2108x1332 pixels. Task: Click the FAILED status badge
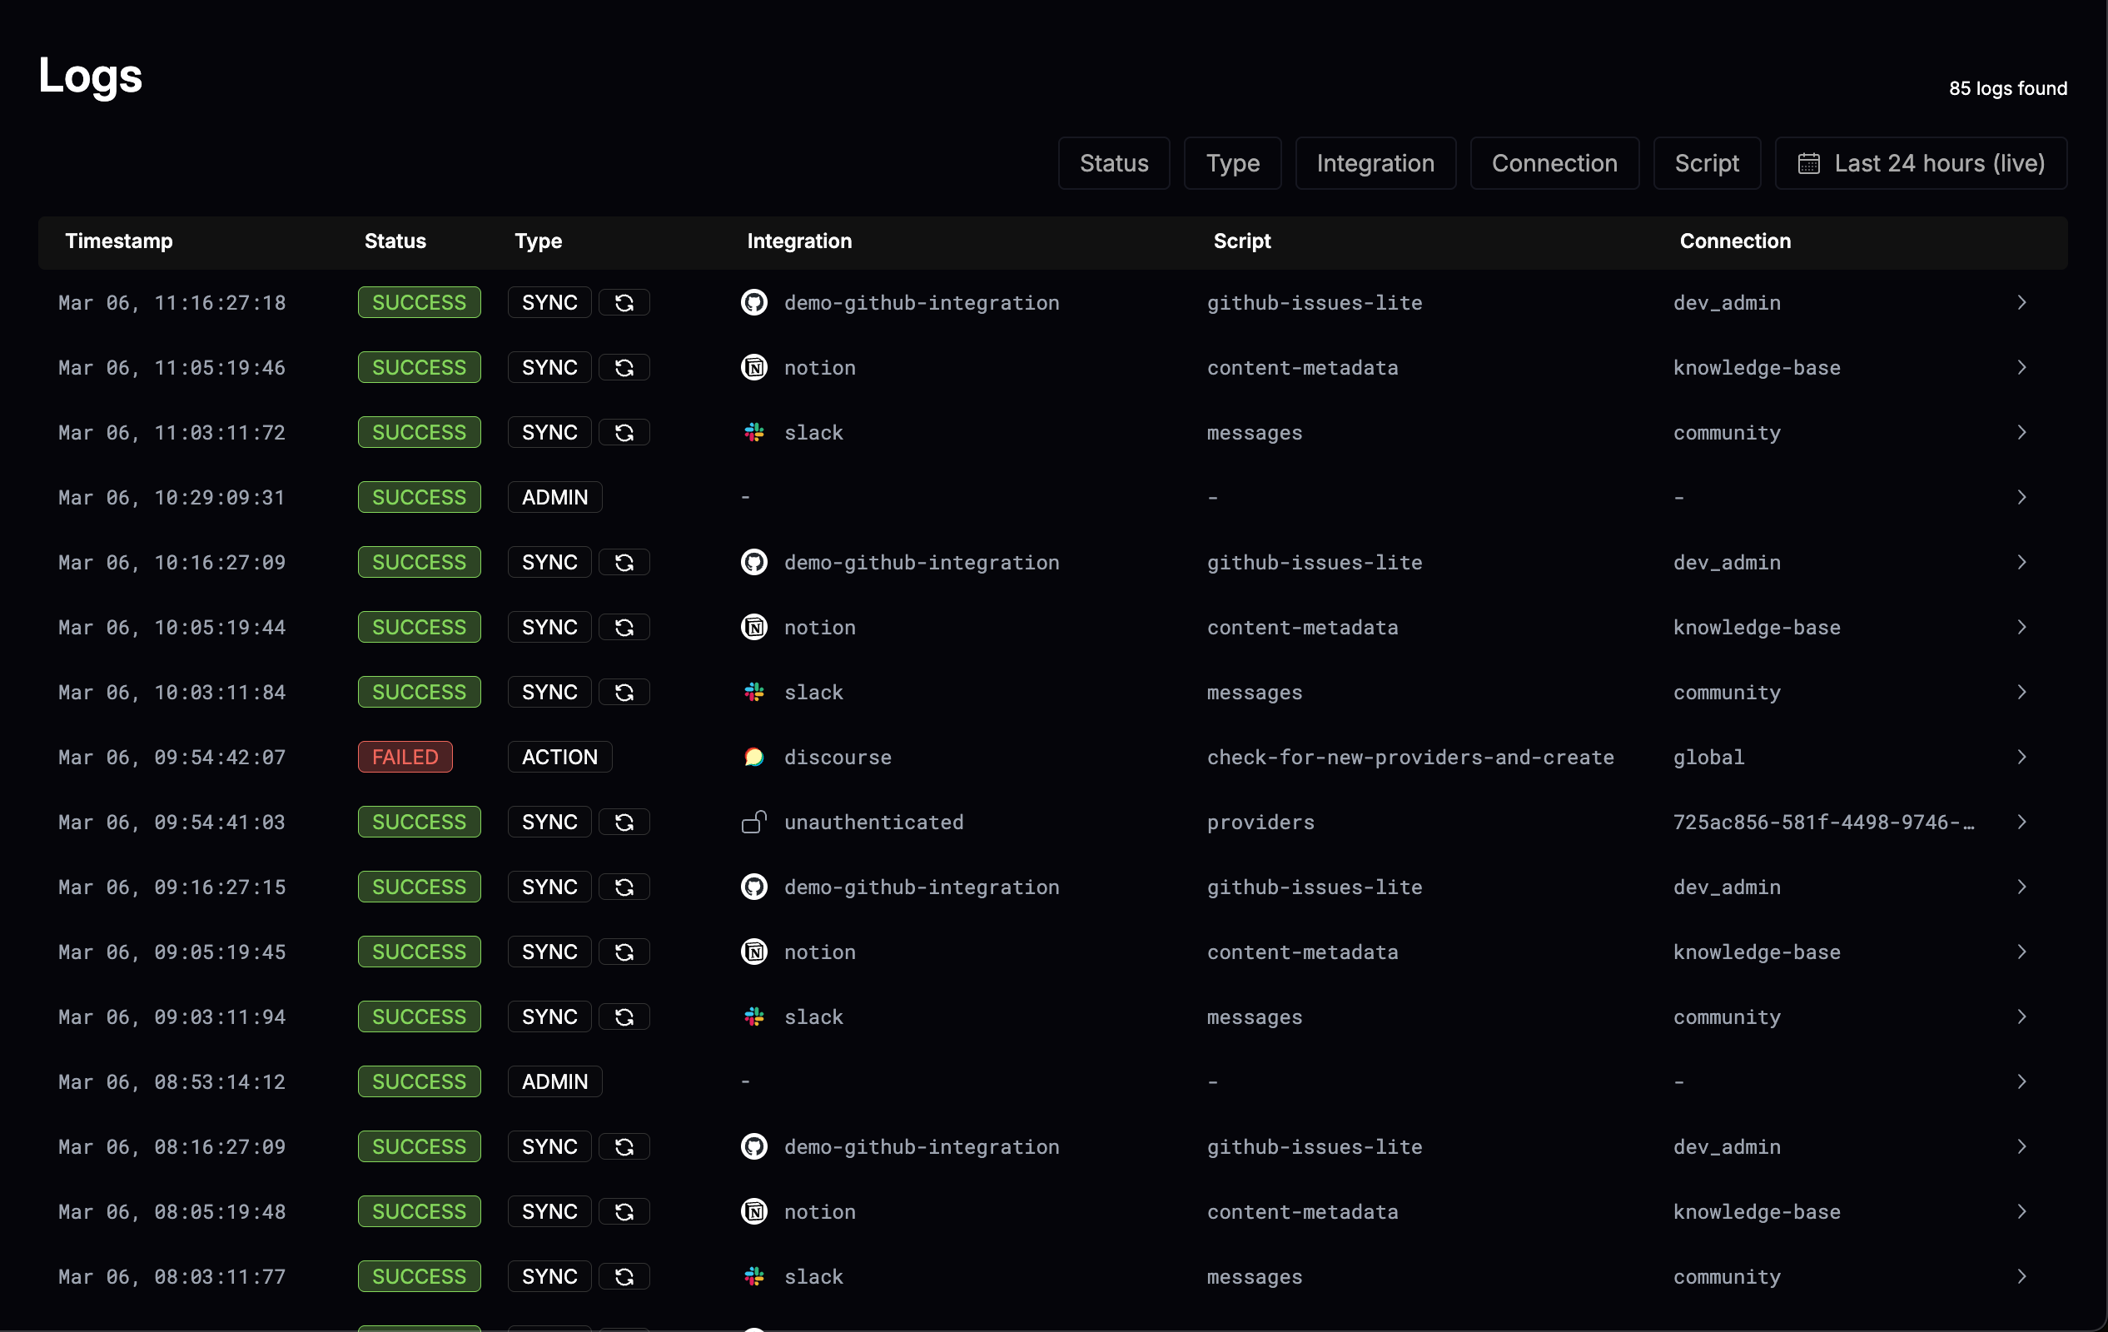click(405, 757)
